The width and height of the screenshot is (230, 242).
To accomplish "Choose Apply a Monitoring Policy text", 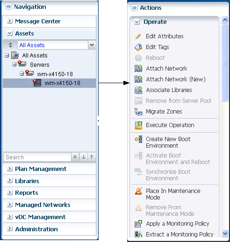I will [178, 224].
